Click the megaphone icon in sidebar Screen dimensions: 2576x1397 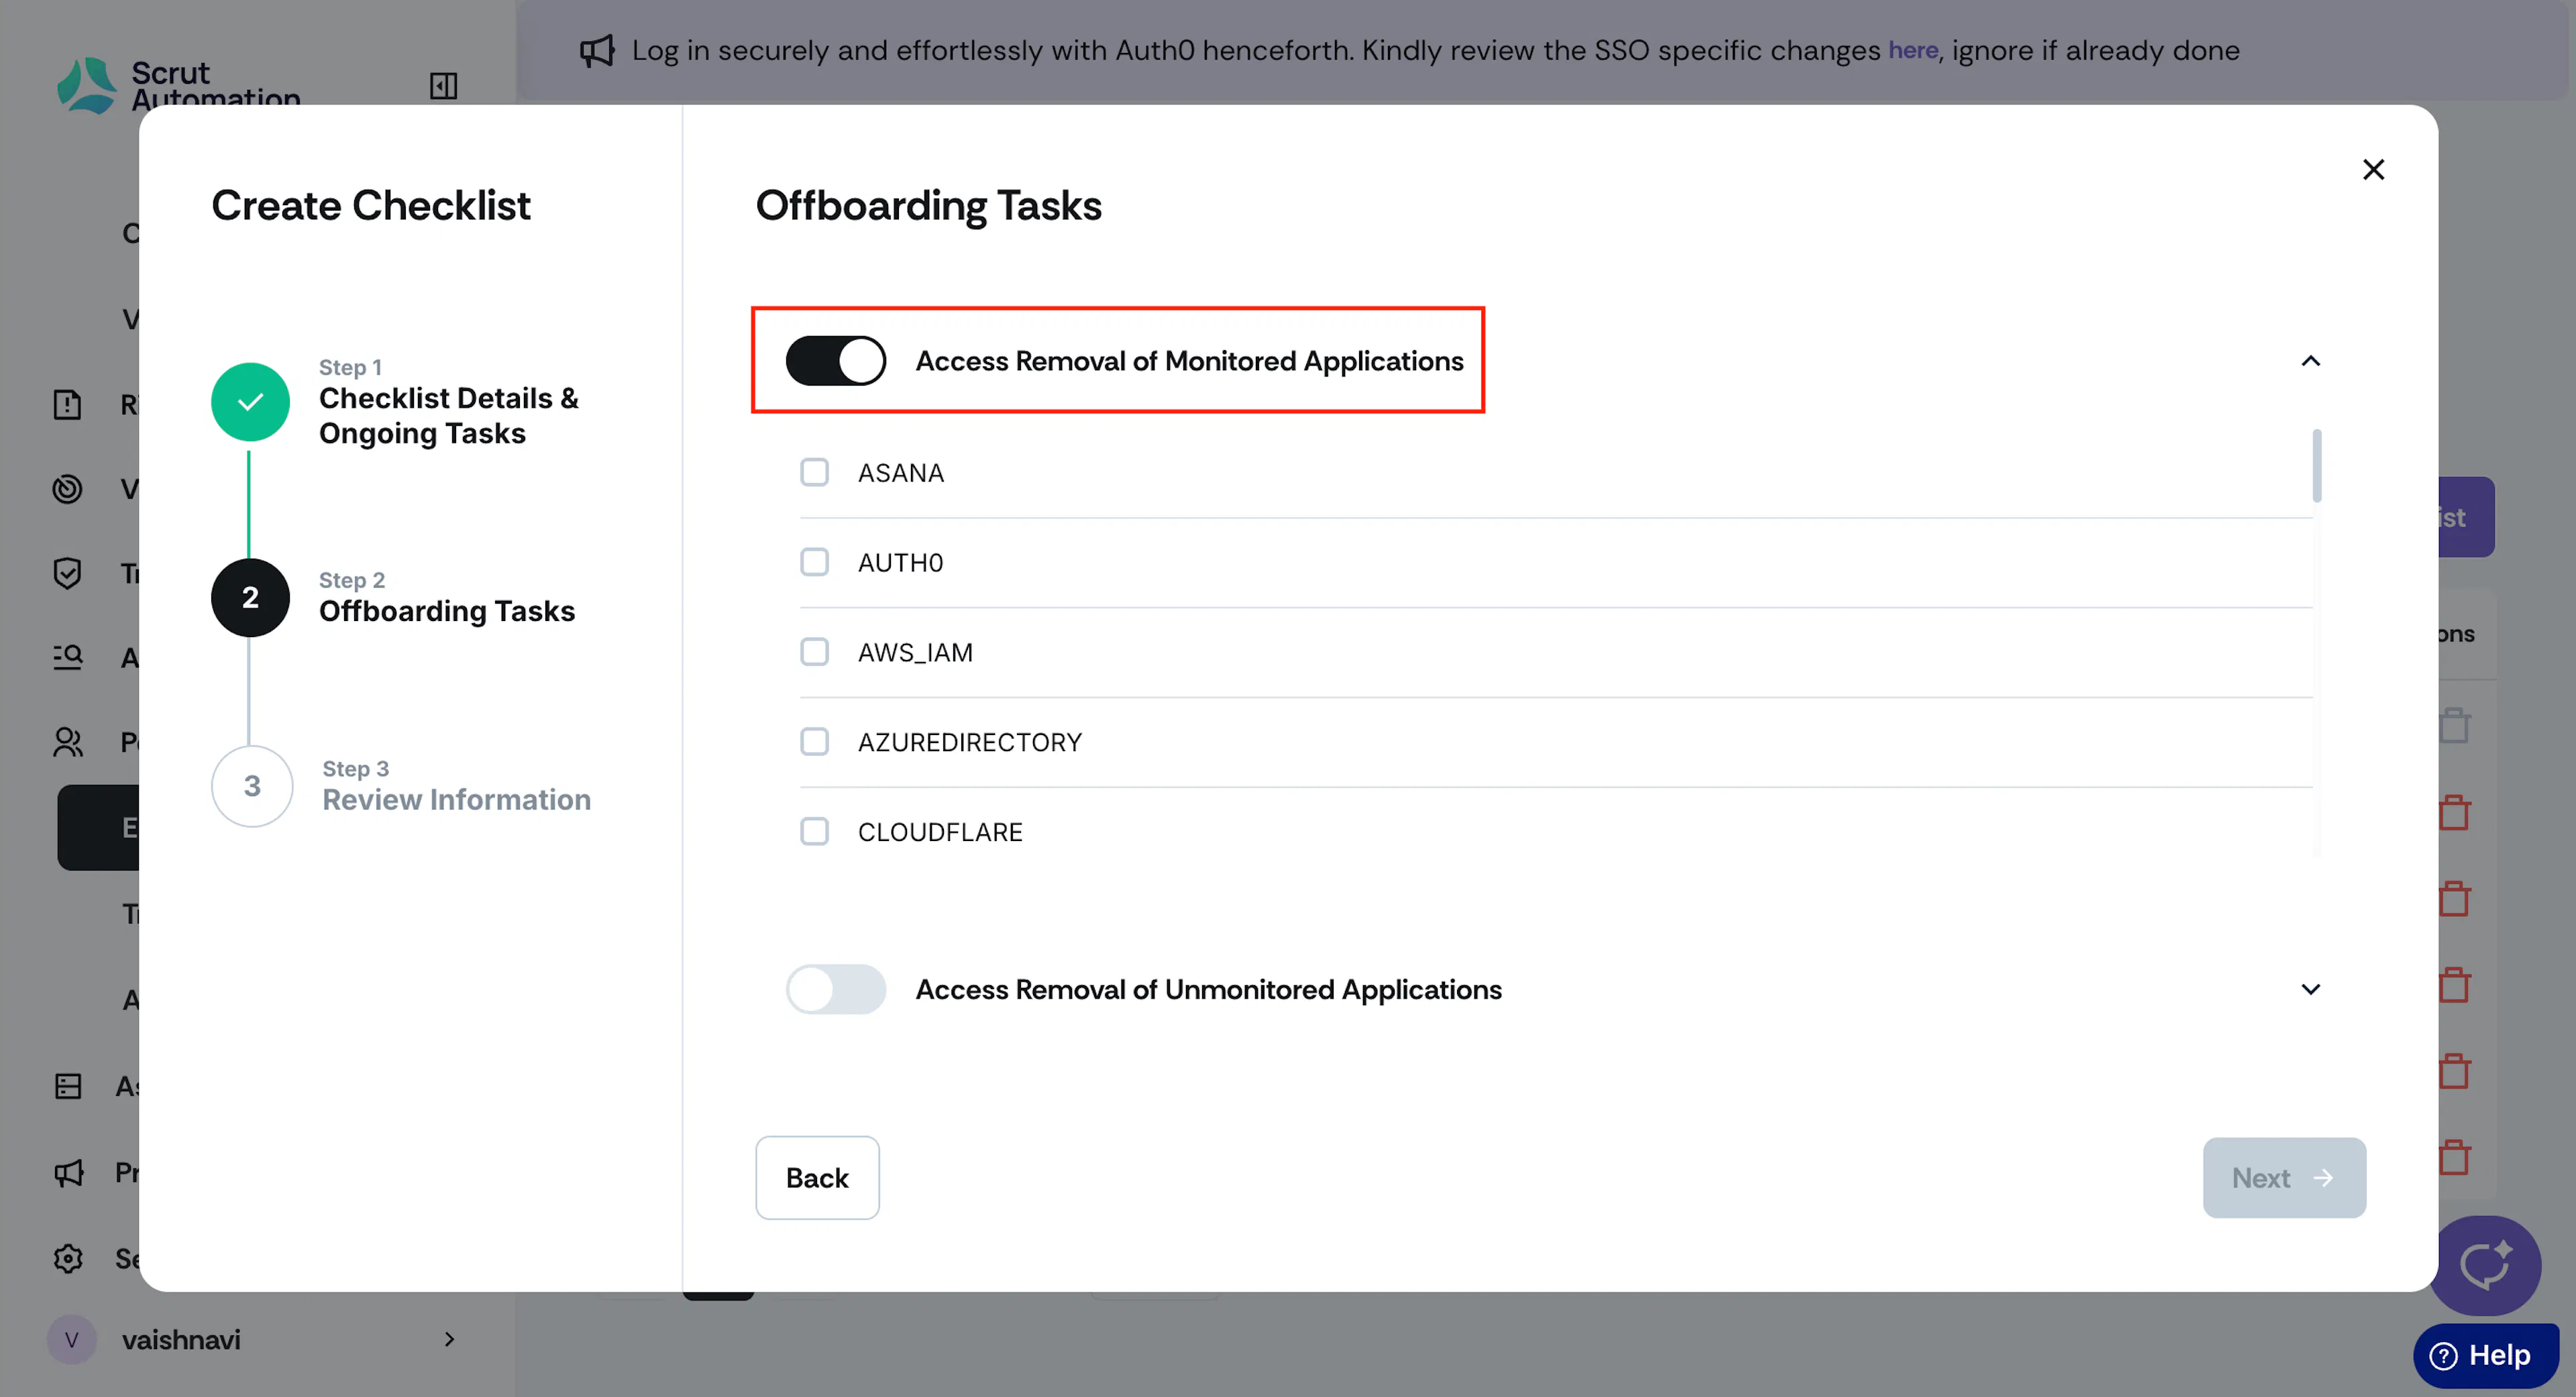pyautogui.click(x=68, y=1172)
